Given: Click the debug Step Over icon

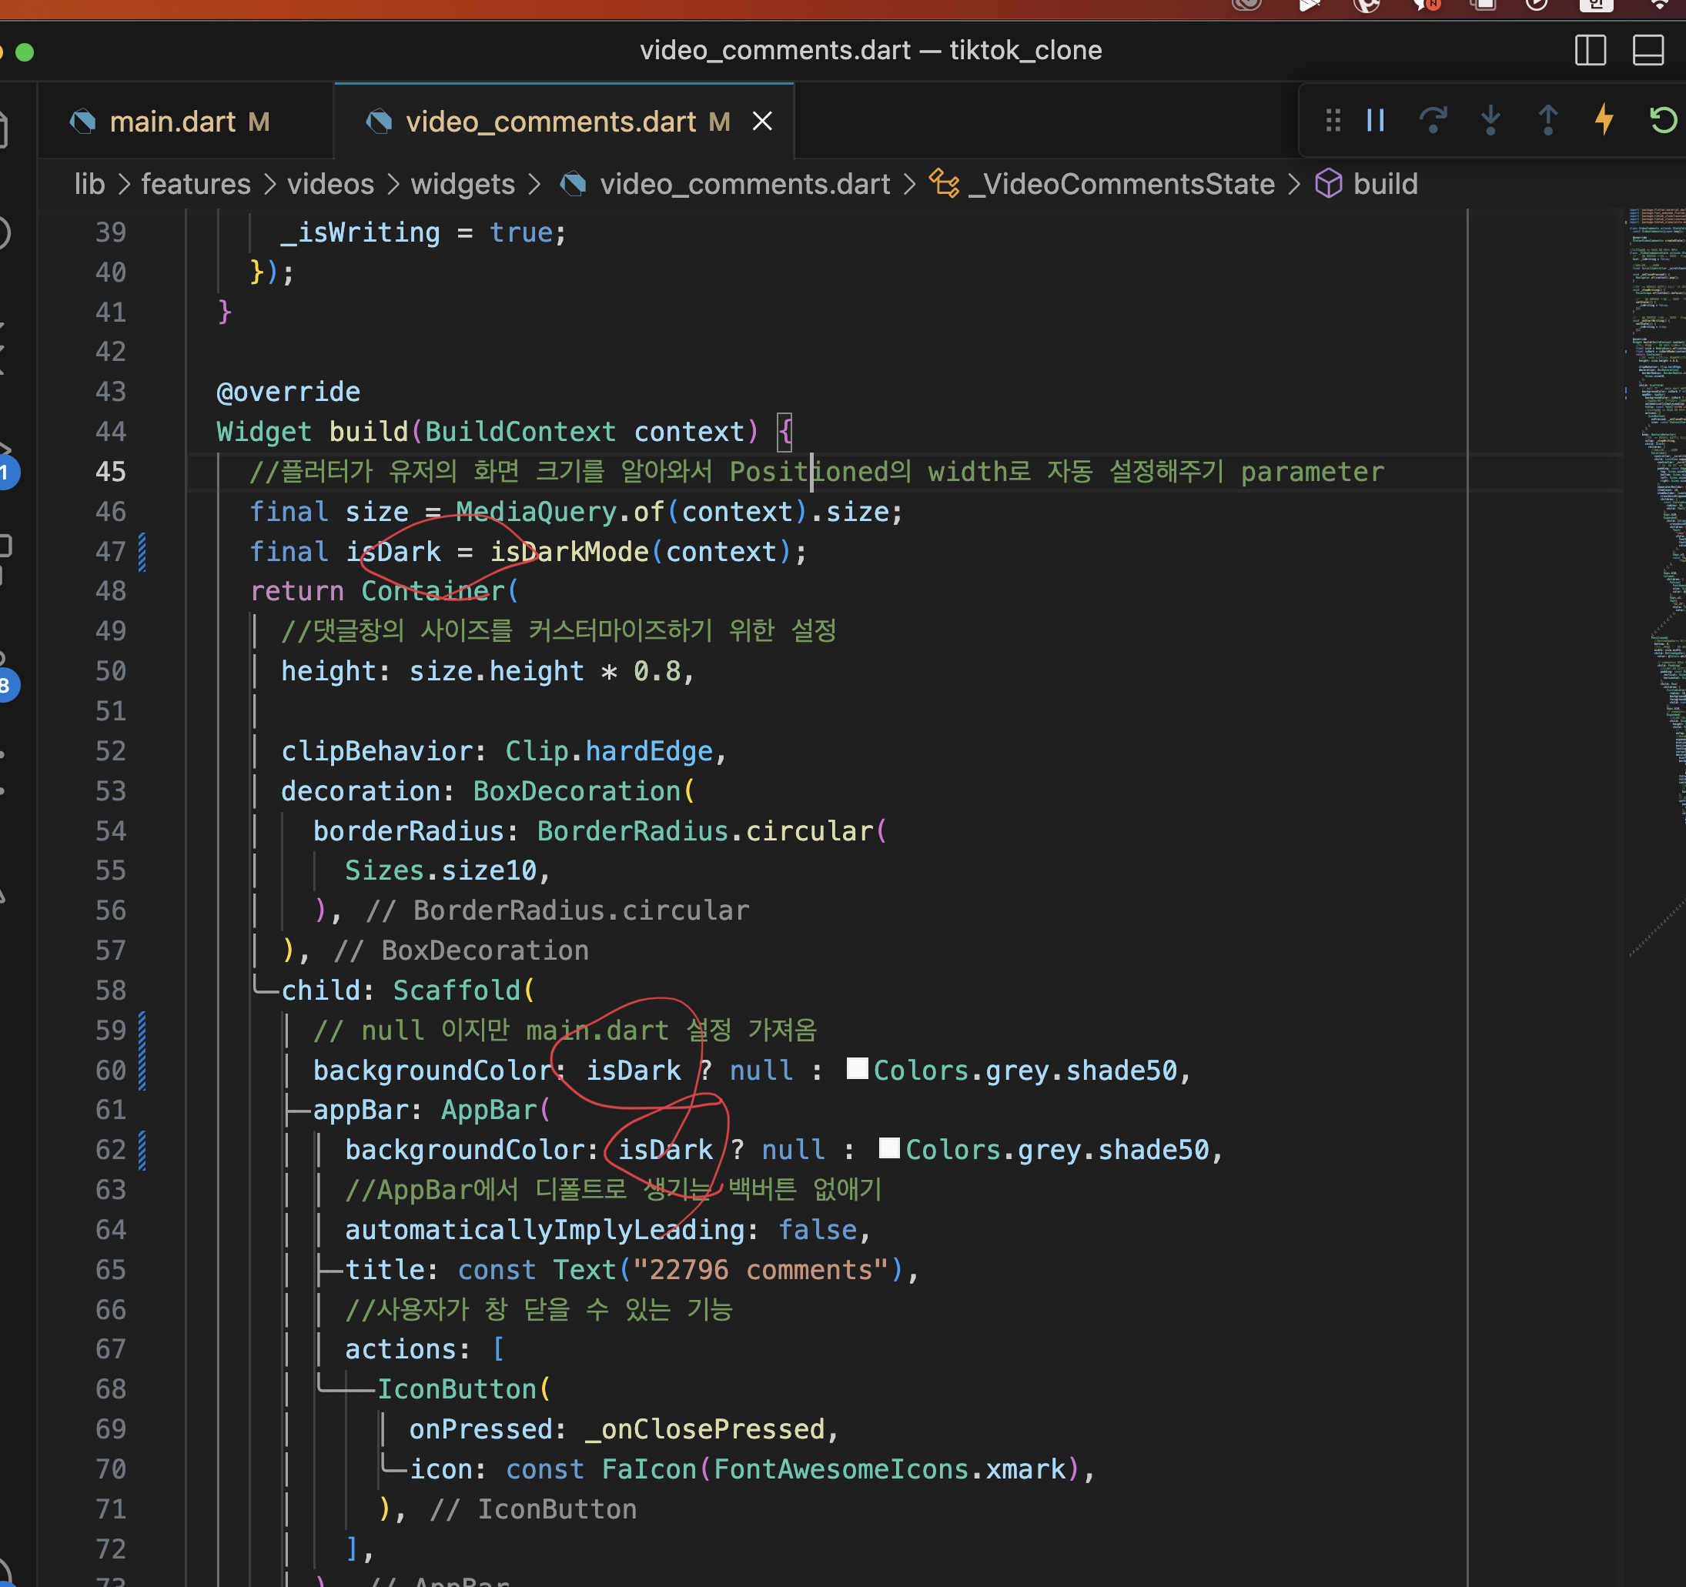Looking at the screenshot, I should pos(1433,120).
